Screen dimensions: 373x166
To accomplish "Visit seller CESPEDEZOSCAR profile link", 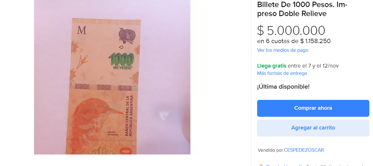I will point(304,150).
